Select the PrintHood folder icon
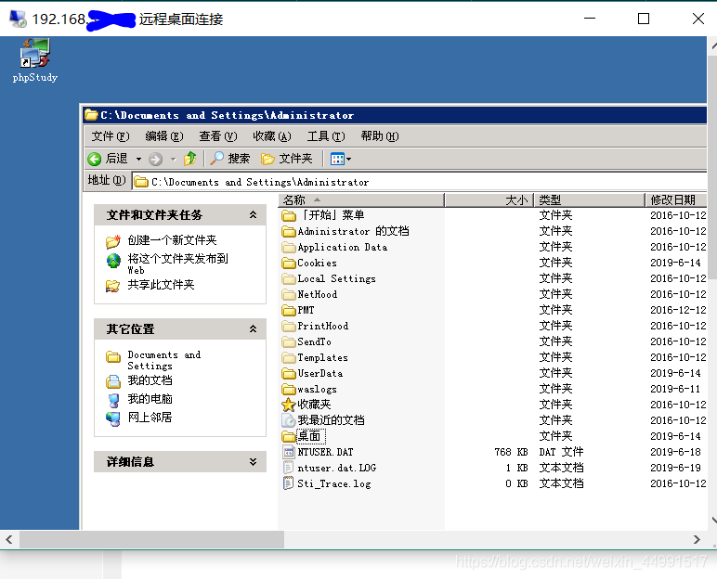The height and width of the screenshot is (579, 717). [289, 326]
